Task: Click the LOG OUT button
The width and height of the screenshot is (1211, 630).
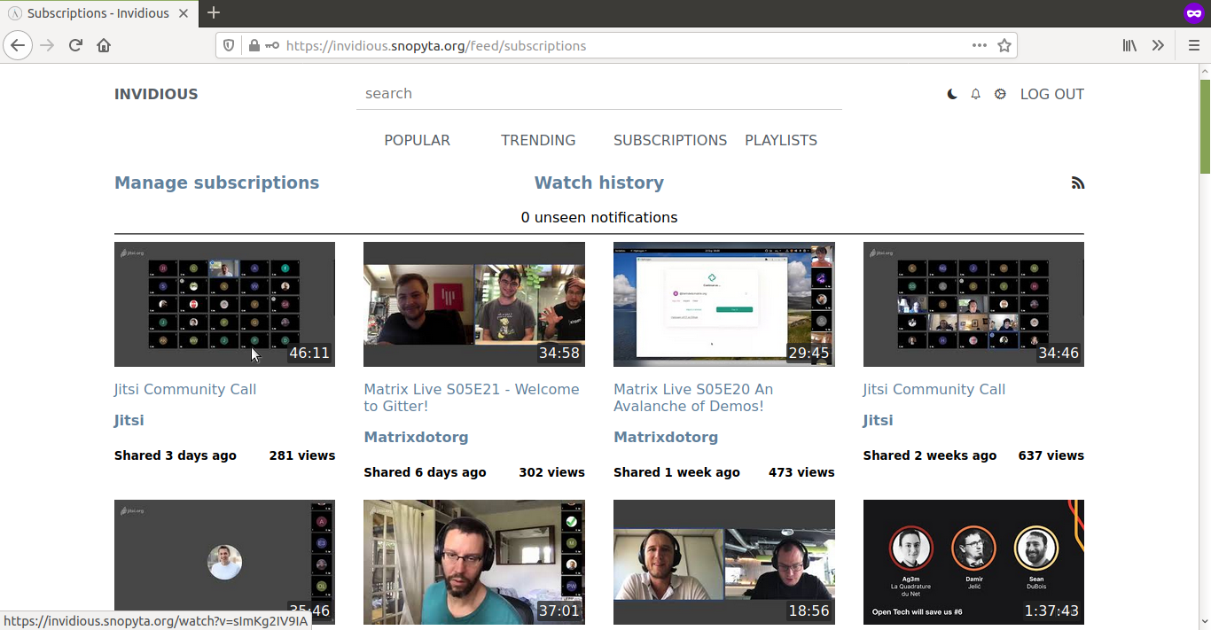Action: click(x=1051, y=94)
